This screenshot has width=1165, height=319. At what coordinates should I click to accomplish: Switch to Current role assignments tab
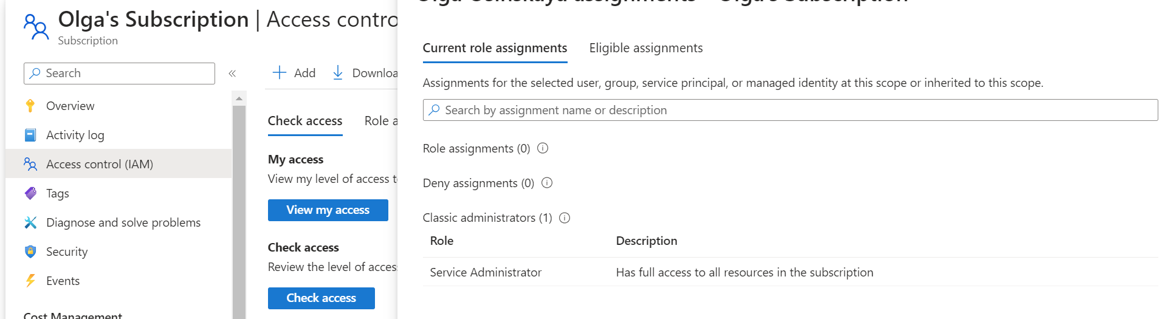pos(495,48)
